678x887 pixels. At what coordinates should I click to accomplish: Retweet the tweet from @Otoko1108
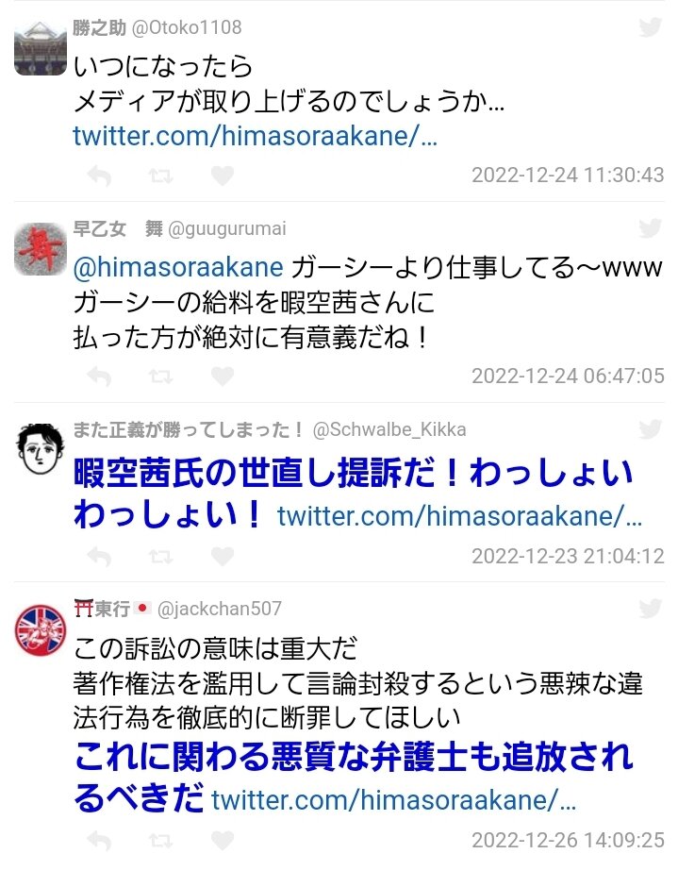(160, 176)
